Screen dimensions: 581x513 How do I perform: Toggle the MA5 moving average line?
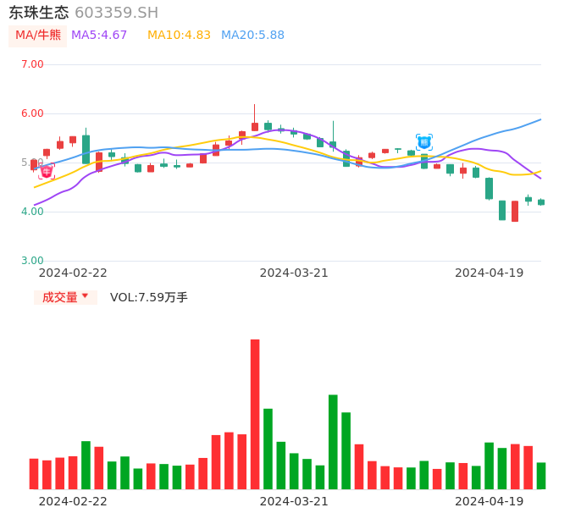pyautogui.click(x=99, y=36)
